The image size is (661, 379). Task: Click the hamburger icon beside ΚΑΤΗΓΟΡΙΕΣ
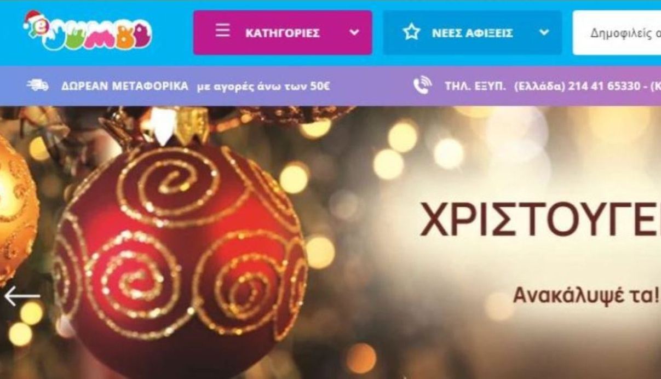click(222, 31)
